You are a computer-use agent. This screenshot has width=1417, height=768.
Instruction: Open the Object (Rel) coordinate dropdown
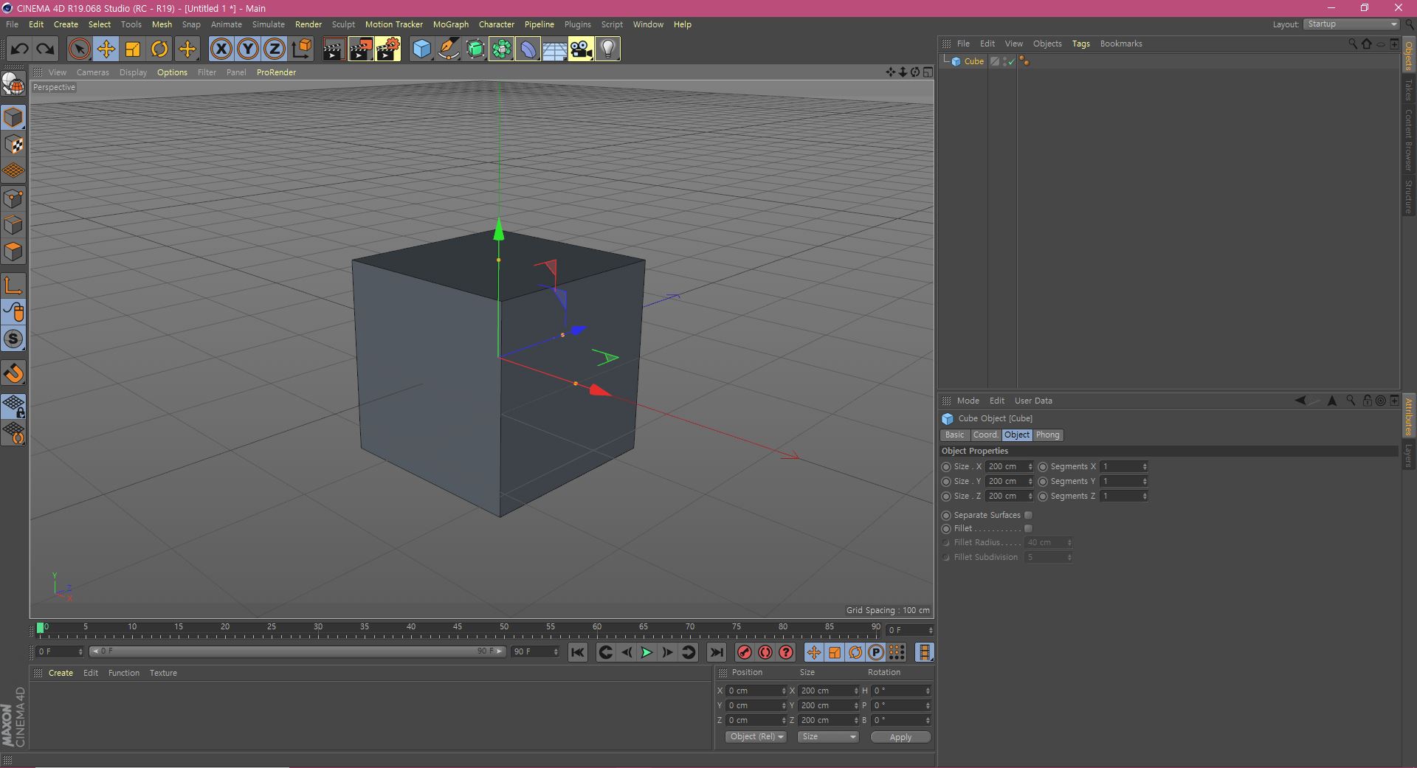756,736
